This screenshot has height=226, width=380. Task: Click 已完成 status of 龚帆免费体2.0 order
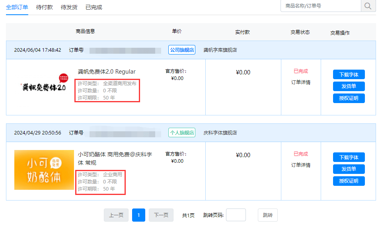301,71
